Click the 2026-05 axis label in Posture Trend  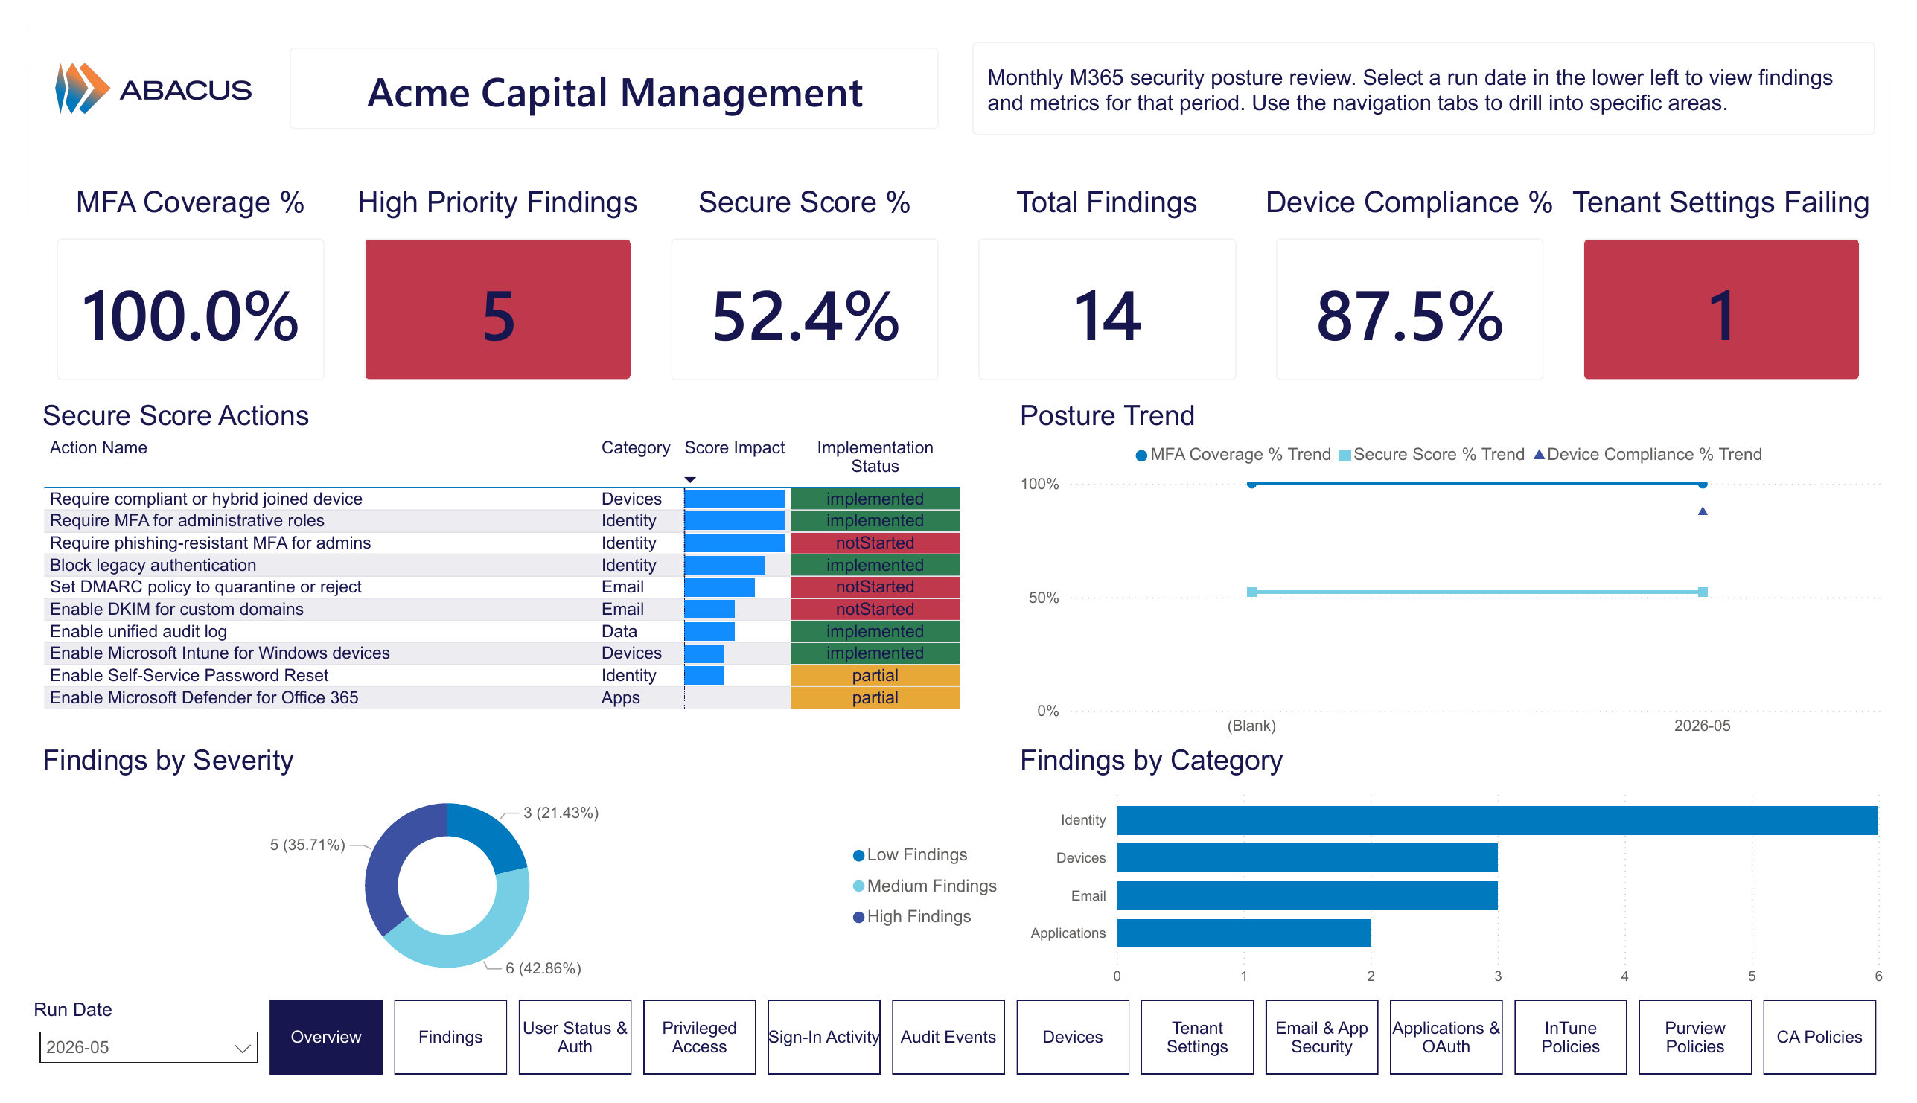tap(1702, 726)
